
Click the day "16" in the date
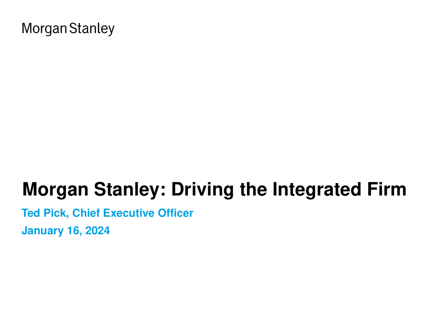(x=73, y=231)
